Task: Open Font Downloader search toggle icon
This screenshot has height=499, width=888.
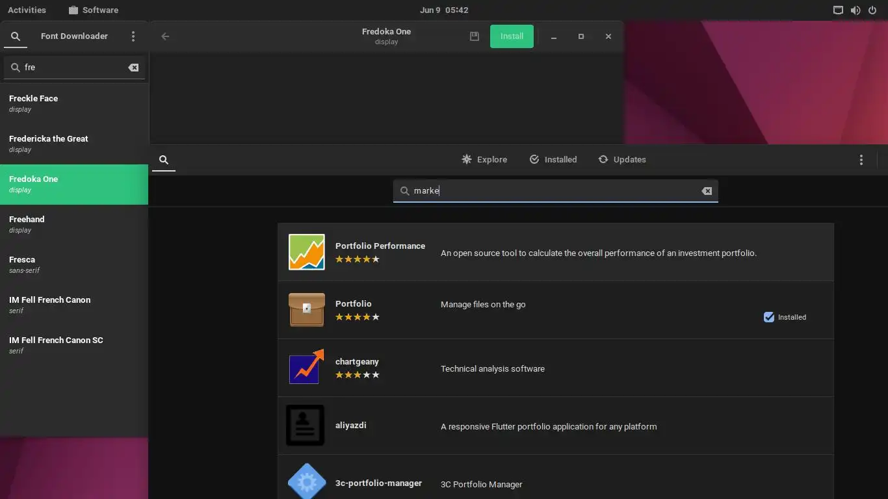Action: tap(16, 36)
